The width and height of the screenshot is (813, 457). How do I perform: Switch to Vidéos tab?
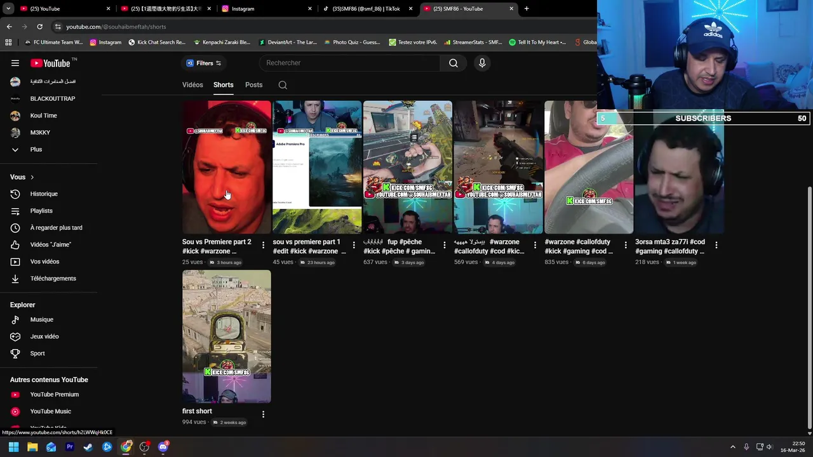pyautogui.click(x=192, y=85)
